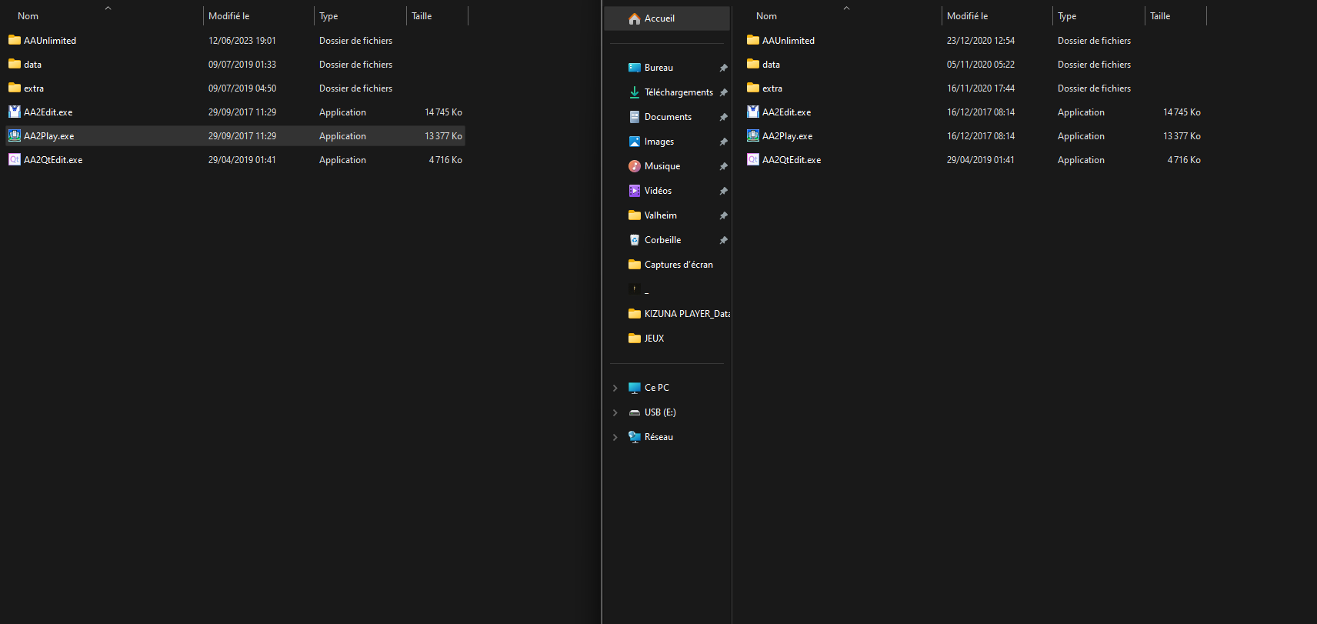
Task: Expand the Ce PC tree node
Action: pyautogui.click(x=615, y=388)
